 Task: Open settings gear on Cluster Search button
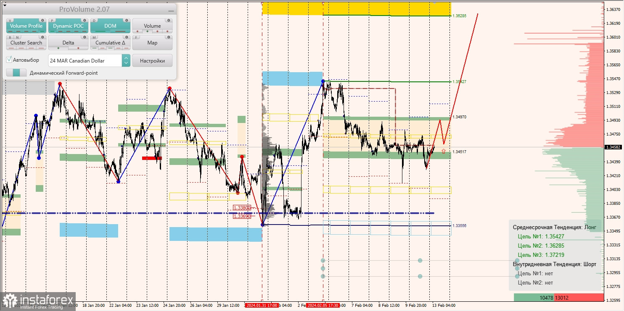tap(42, 37)
